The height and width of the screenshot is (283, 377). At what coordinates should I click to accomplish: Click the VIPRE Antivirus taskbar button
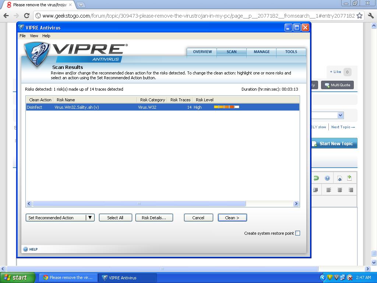coord(127,277)
